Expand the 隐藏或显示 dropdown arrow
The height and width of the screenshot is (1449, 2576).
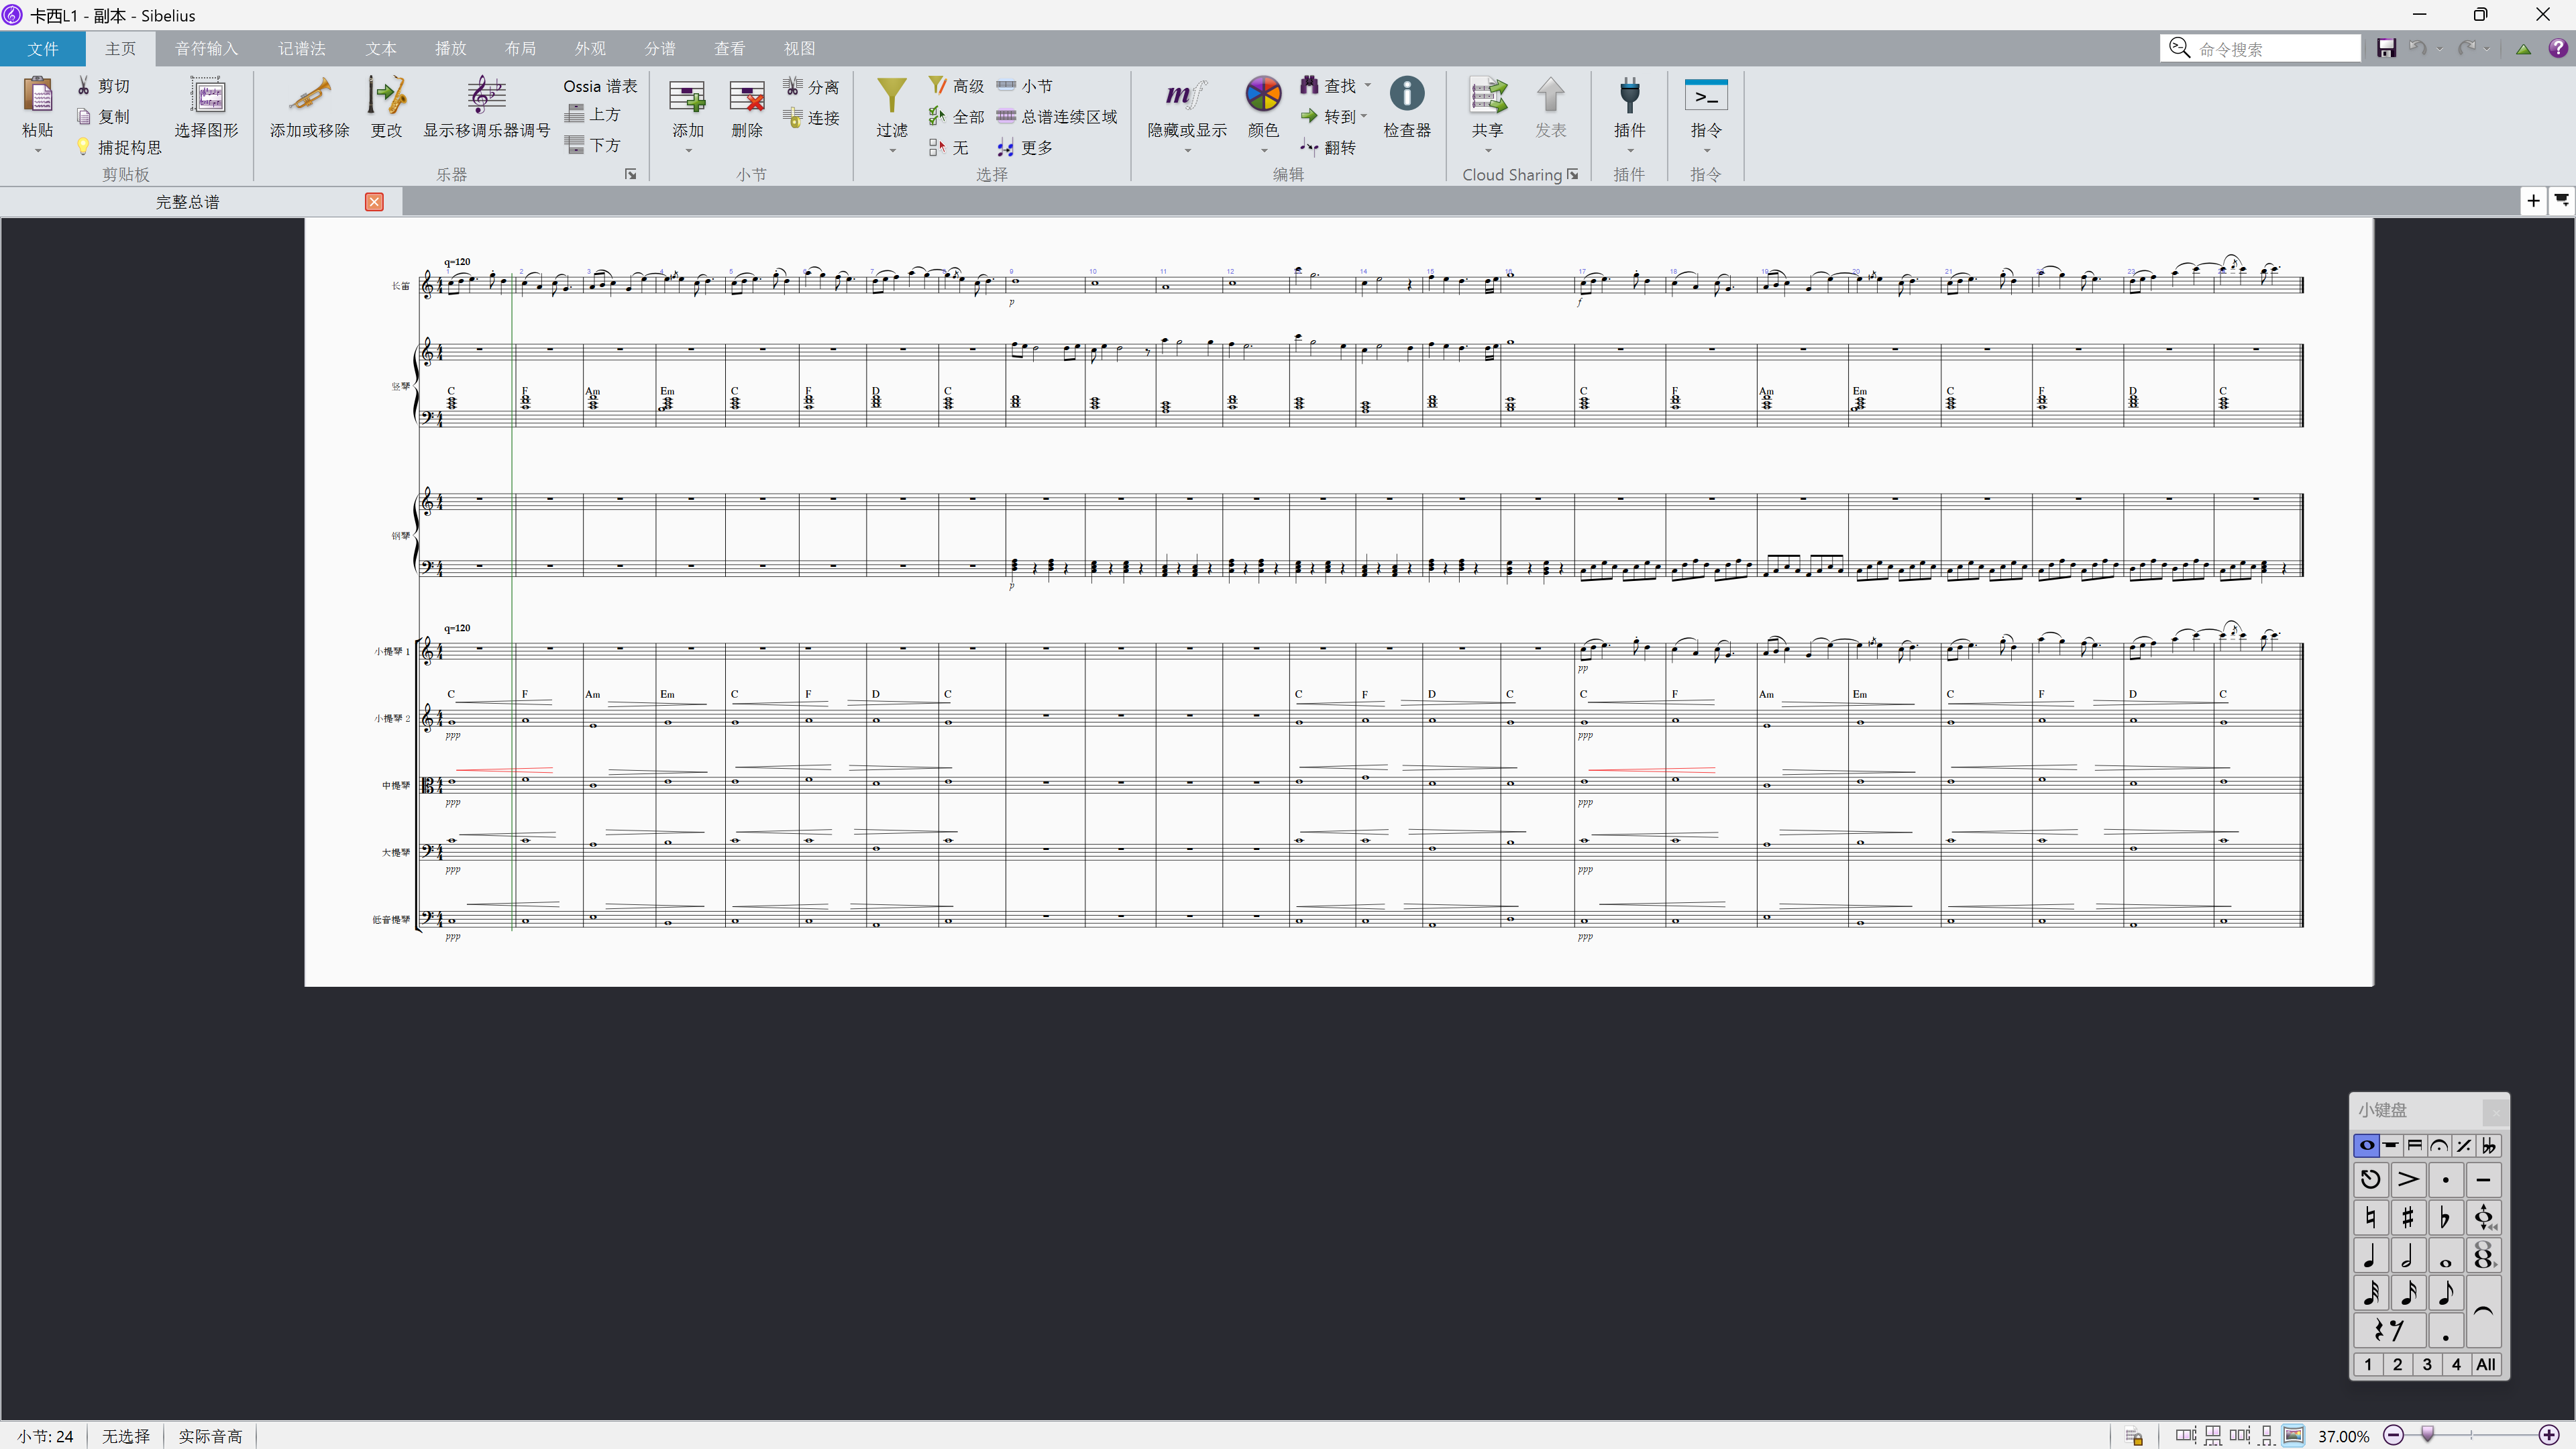(1187, 151)
